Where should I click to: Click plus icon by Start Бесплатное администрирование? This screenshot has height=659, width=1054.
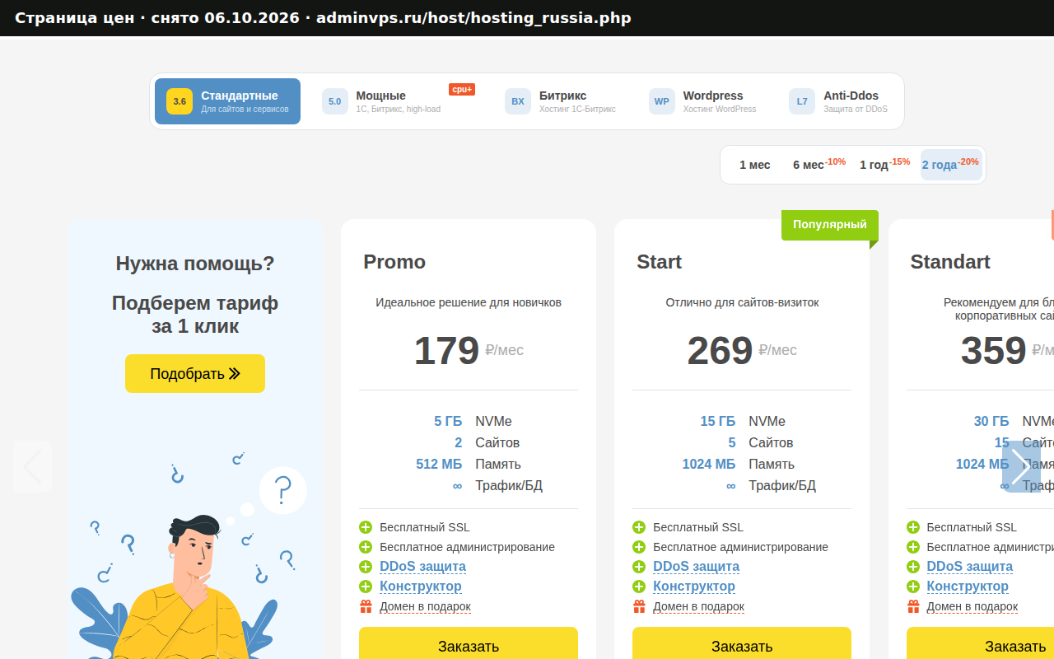[639, 547]
